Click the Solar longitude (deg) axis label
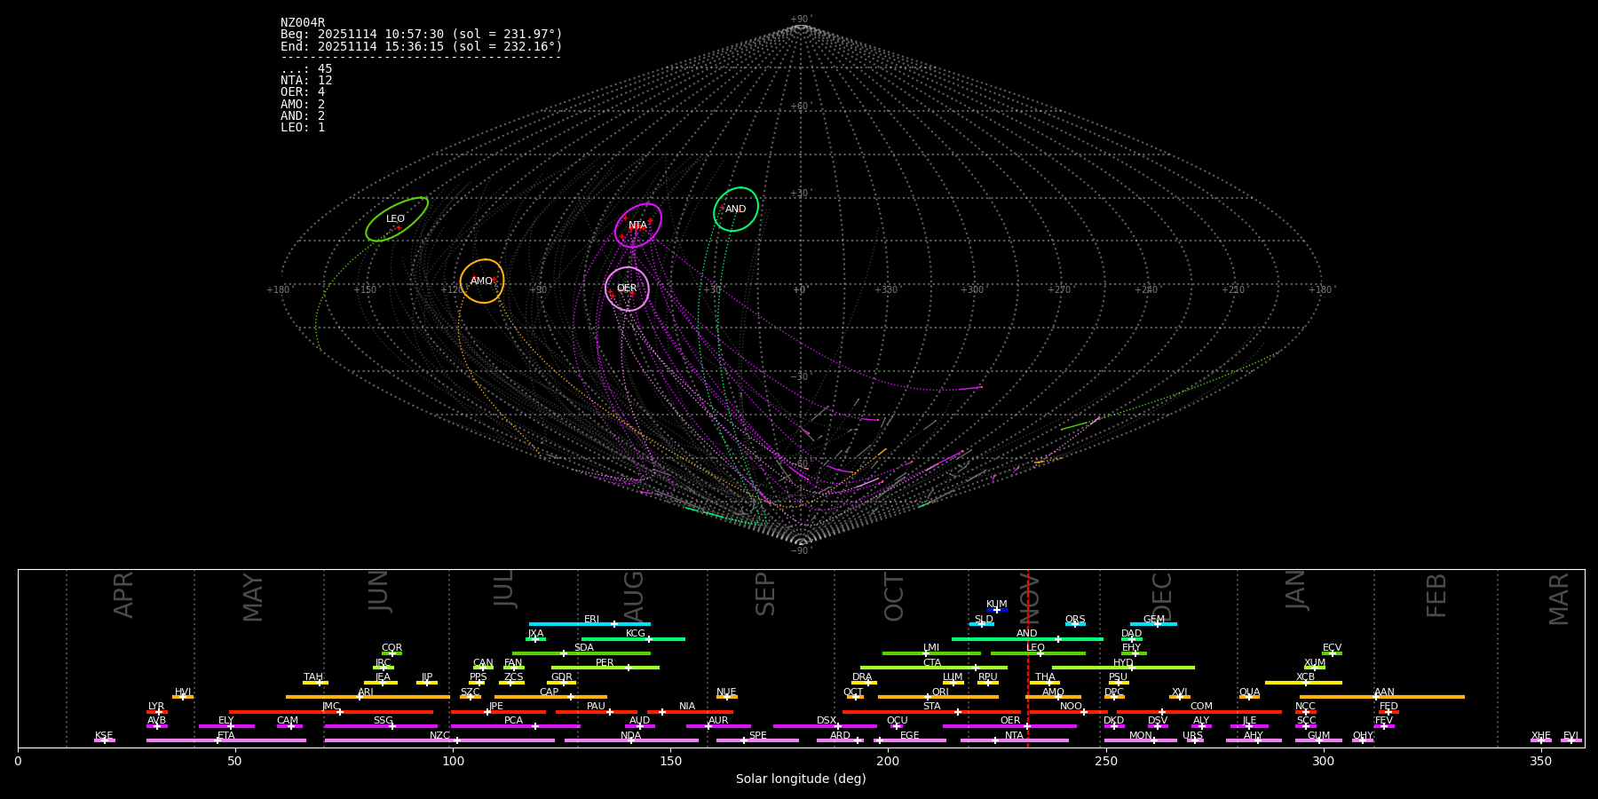This screenshot has width=1598, height=799. 801,779
